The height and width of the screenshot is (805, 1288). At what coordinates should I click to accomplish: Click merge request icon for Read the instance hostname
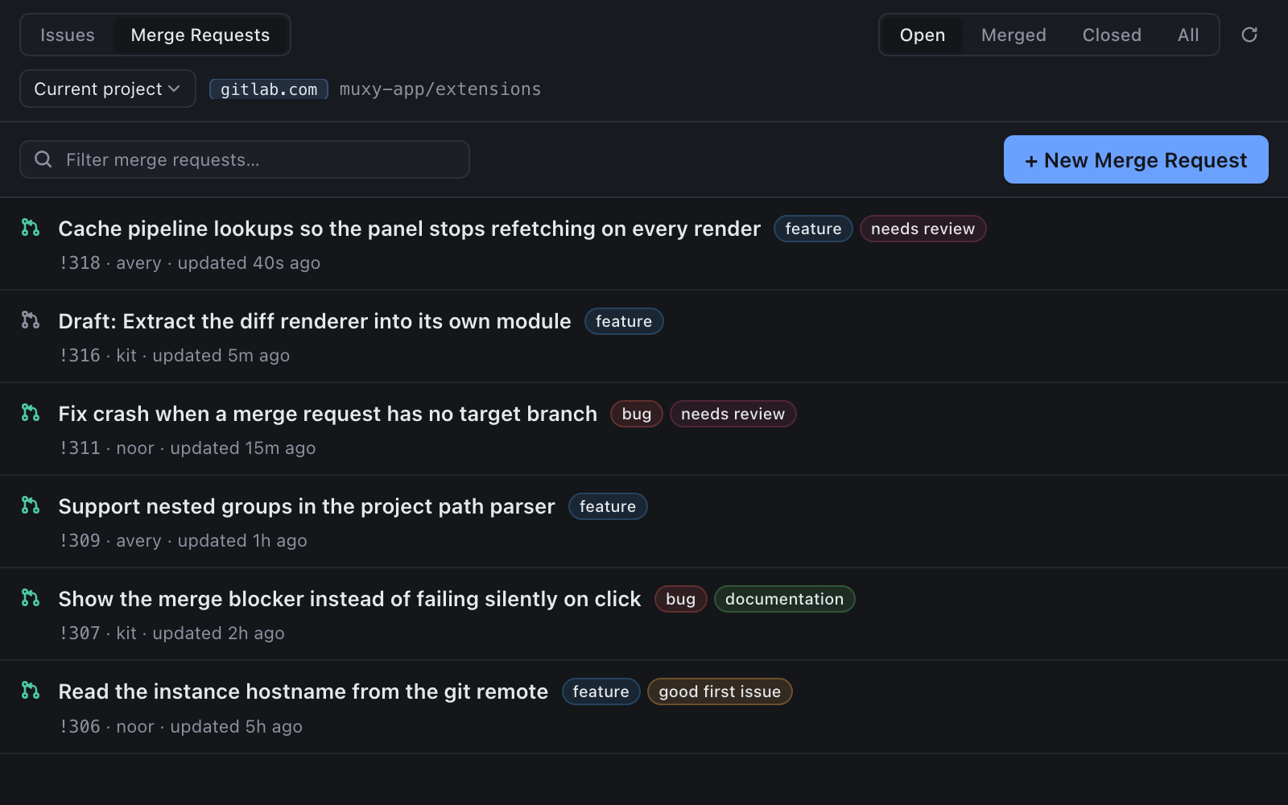pyautogui.click(x=31, y=691)
